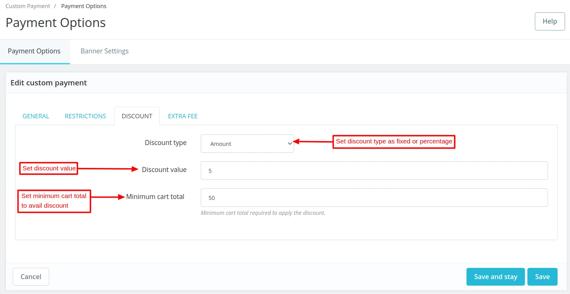
Task: Click into the Minimum cart total field
Action: click(374, 198)
